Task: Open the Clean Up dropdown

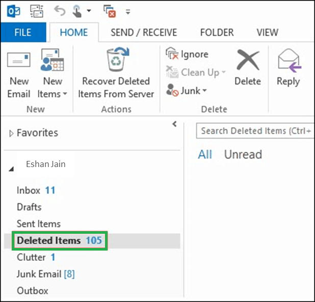Action: click(x=196, y=72)
